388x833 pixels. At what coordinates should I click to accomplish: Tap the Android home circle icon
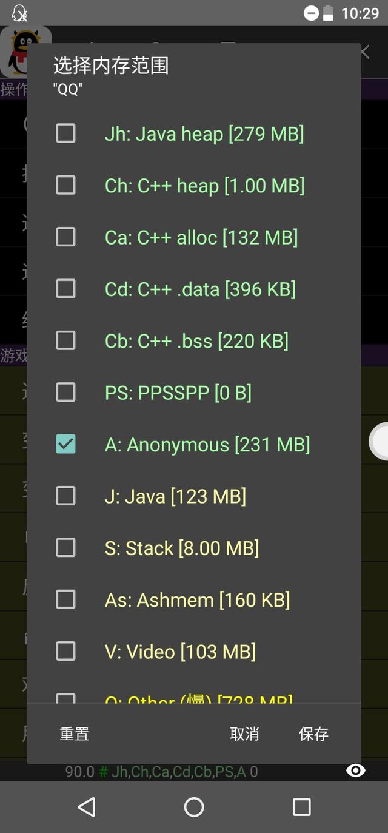click(x=194, y=806)
